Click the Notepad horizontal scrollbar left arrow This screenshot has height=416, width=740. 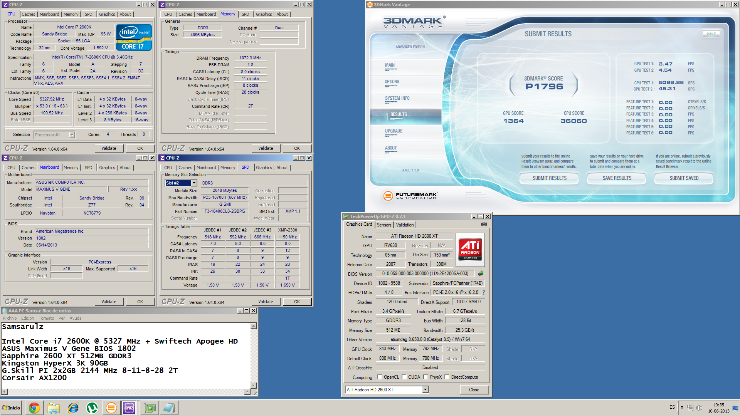[4, 392]
